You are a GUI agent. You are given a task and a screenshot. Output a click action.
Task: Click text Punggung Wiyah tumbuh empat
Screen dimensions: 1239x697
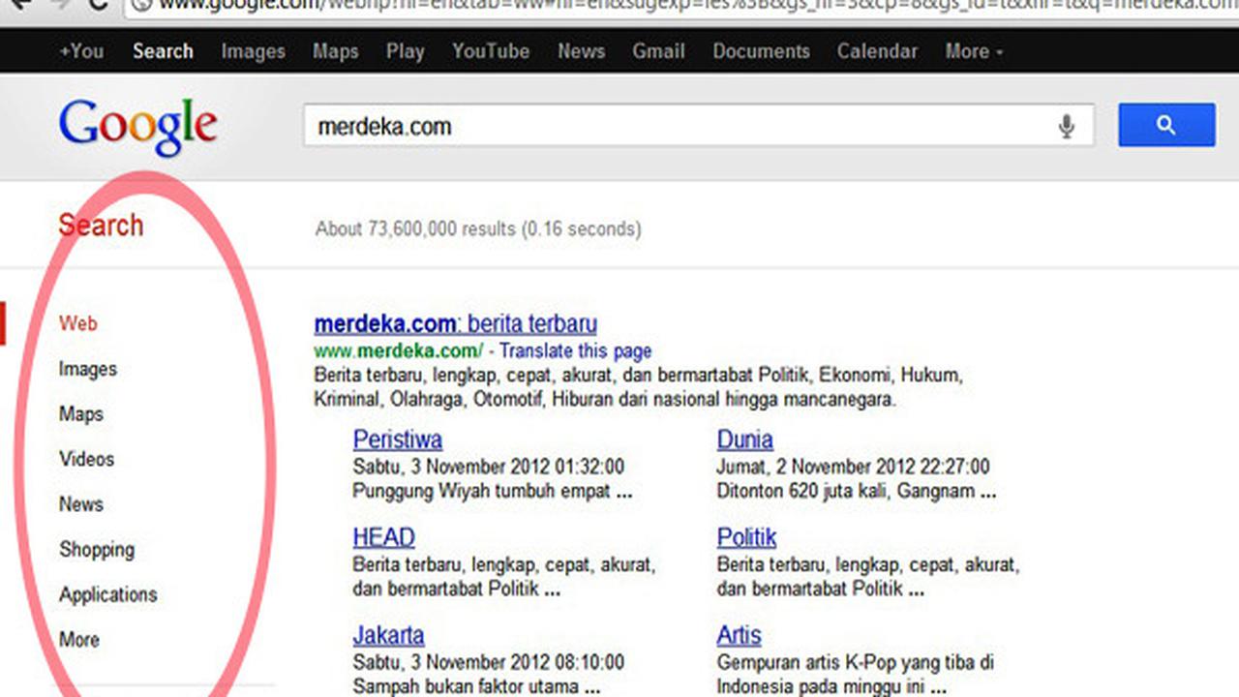[x=481, y=491]
